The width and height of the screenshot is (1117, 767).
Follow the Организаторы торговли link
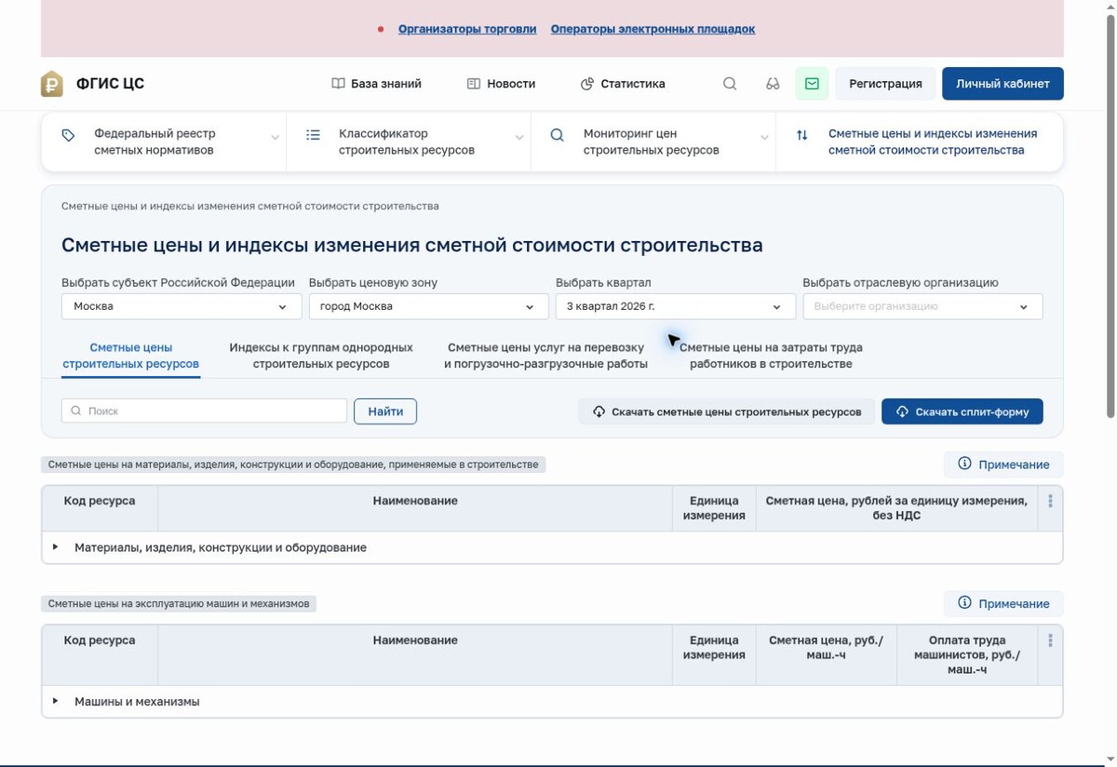click(x=467, y=29)
